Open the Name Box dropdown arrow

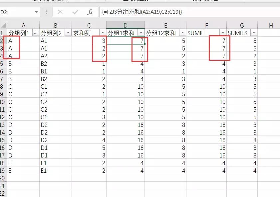37,11
